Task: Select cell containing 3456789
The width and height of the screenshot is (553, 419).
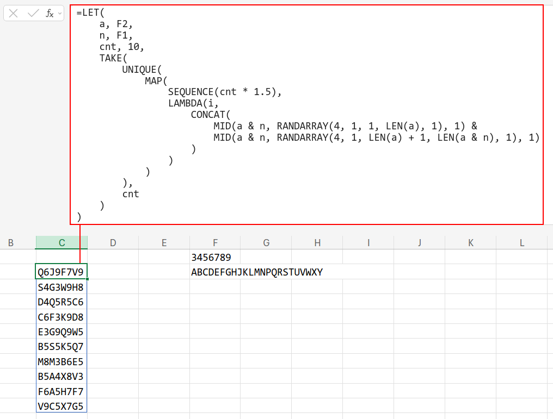Action: [x=215, y=257]
